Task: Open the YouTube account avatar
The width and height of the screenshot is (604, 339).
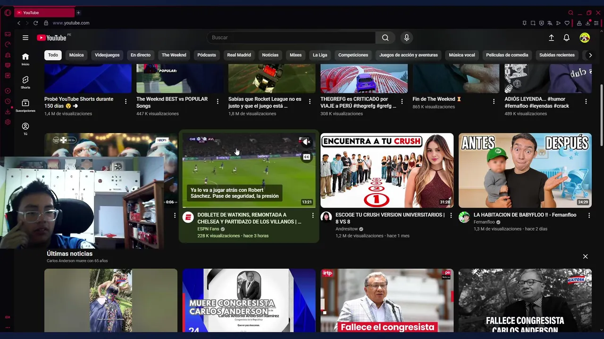Action: [x=585, y=38]
